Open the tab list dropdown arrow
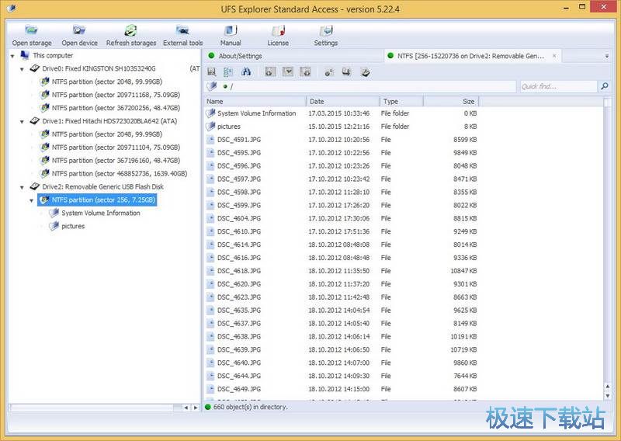 (x=606, y=57)
